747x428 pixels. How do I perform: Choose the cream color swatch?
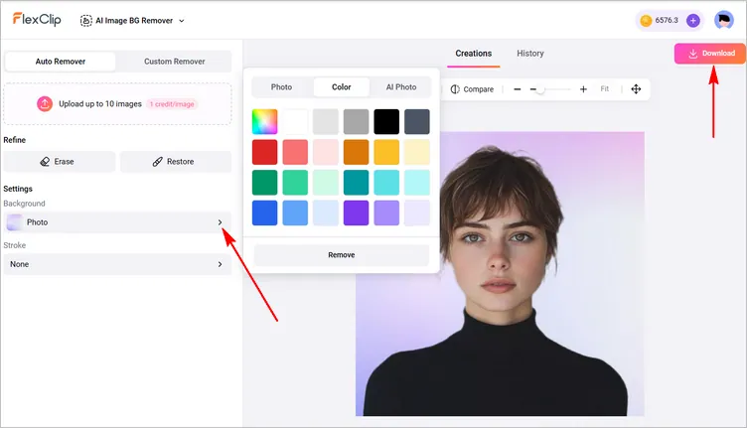coord(417,152)
